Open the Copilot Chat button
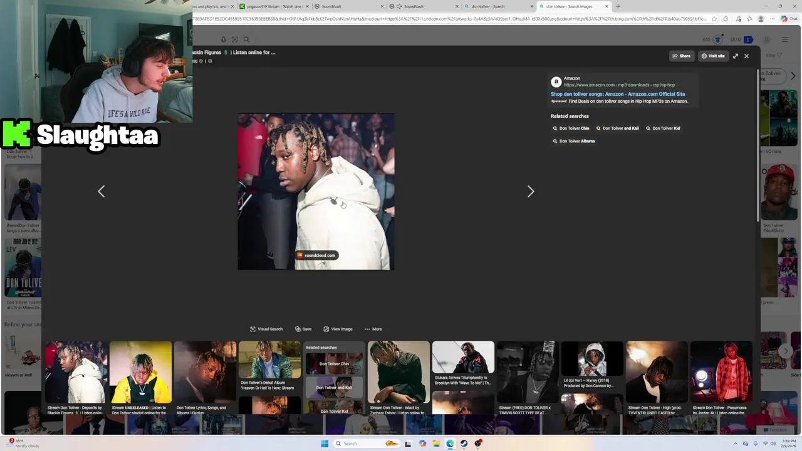 pyautogui.click(x=788, y=19)
